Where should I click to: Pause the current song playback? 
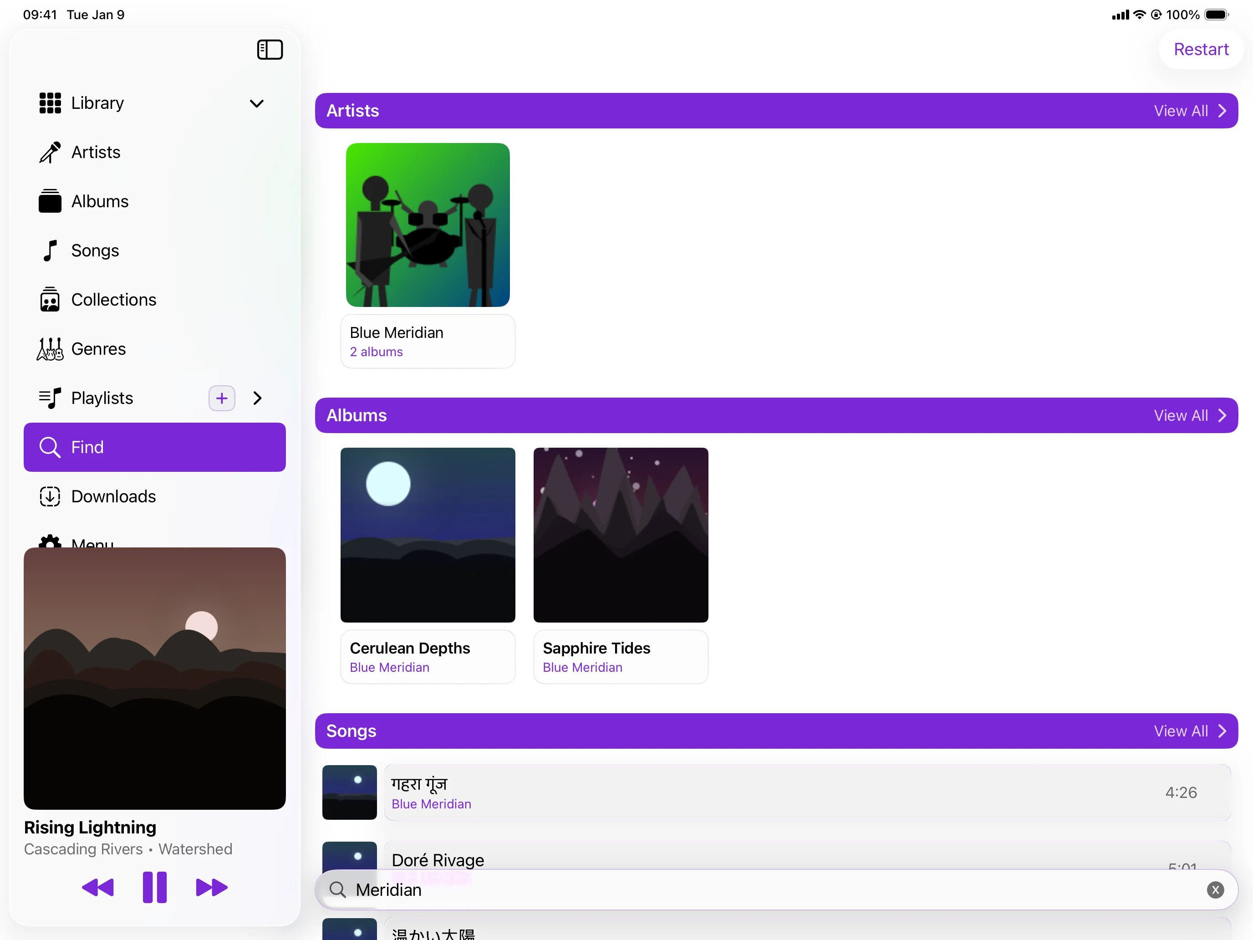tap(154, 887)
